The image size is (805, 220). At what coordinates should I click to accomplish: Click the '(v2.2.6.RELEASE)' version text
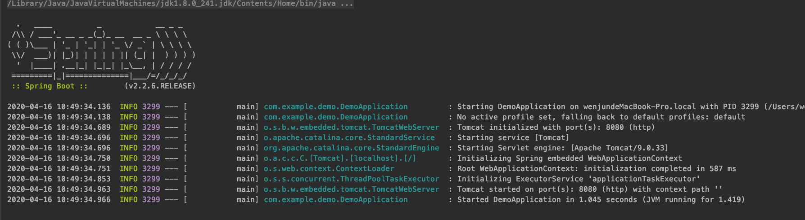pyautogui.click(x=160, y=86)
